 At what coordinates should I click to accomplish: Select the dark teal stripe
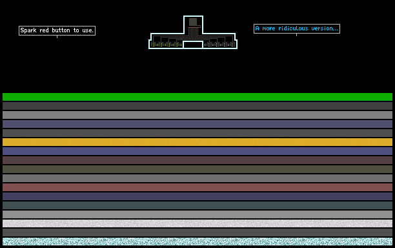tap(197, 205)
